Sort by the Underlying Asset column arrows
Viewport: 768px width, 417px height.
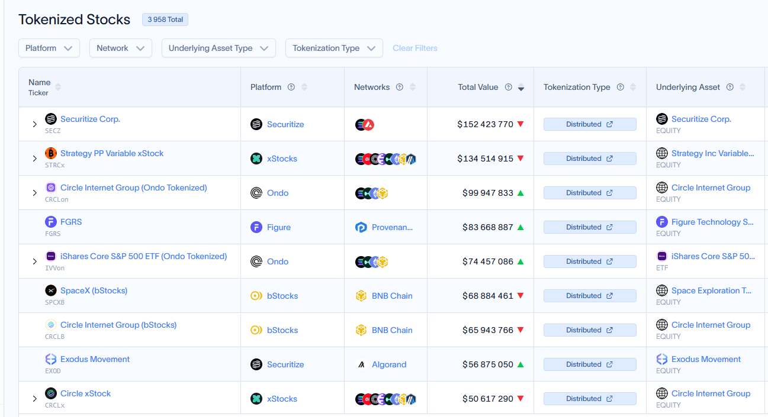(x=743, y=87)
